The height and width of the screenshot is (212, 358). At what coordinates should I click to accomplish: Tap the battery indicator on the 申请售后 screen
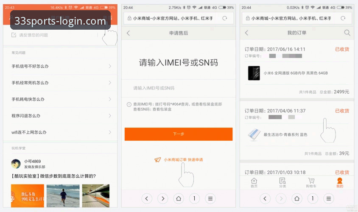(x=222, y=8)
